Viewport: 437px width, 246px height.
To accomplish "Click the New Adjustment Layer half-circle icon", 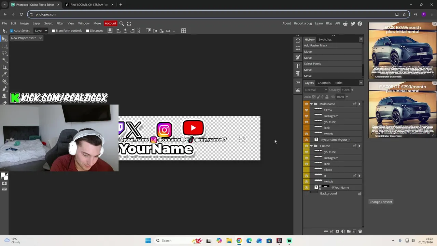I will (x=343, y=231).
